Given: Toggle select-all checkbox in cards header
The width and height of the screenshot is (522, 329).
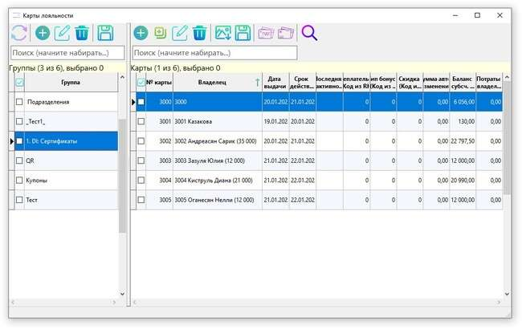Looking at the screenshot, I should point(141,82).
